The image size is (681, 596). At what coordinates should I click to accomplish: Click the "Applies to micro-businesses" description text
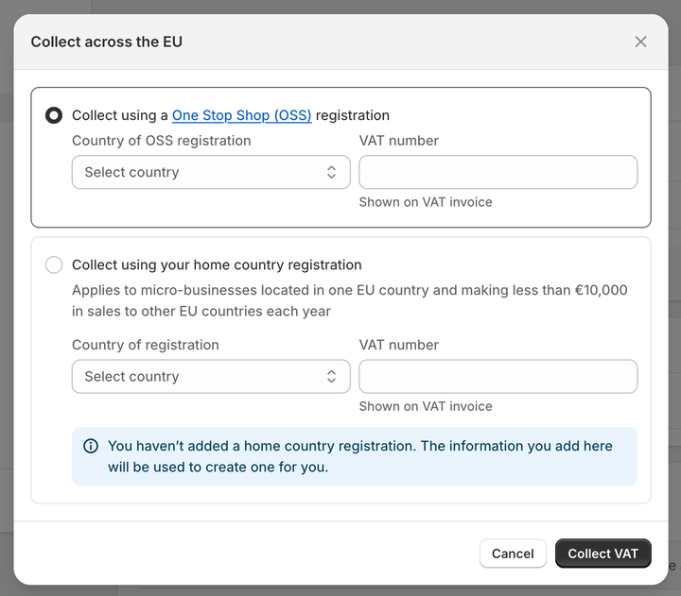350,300
